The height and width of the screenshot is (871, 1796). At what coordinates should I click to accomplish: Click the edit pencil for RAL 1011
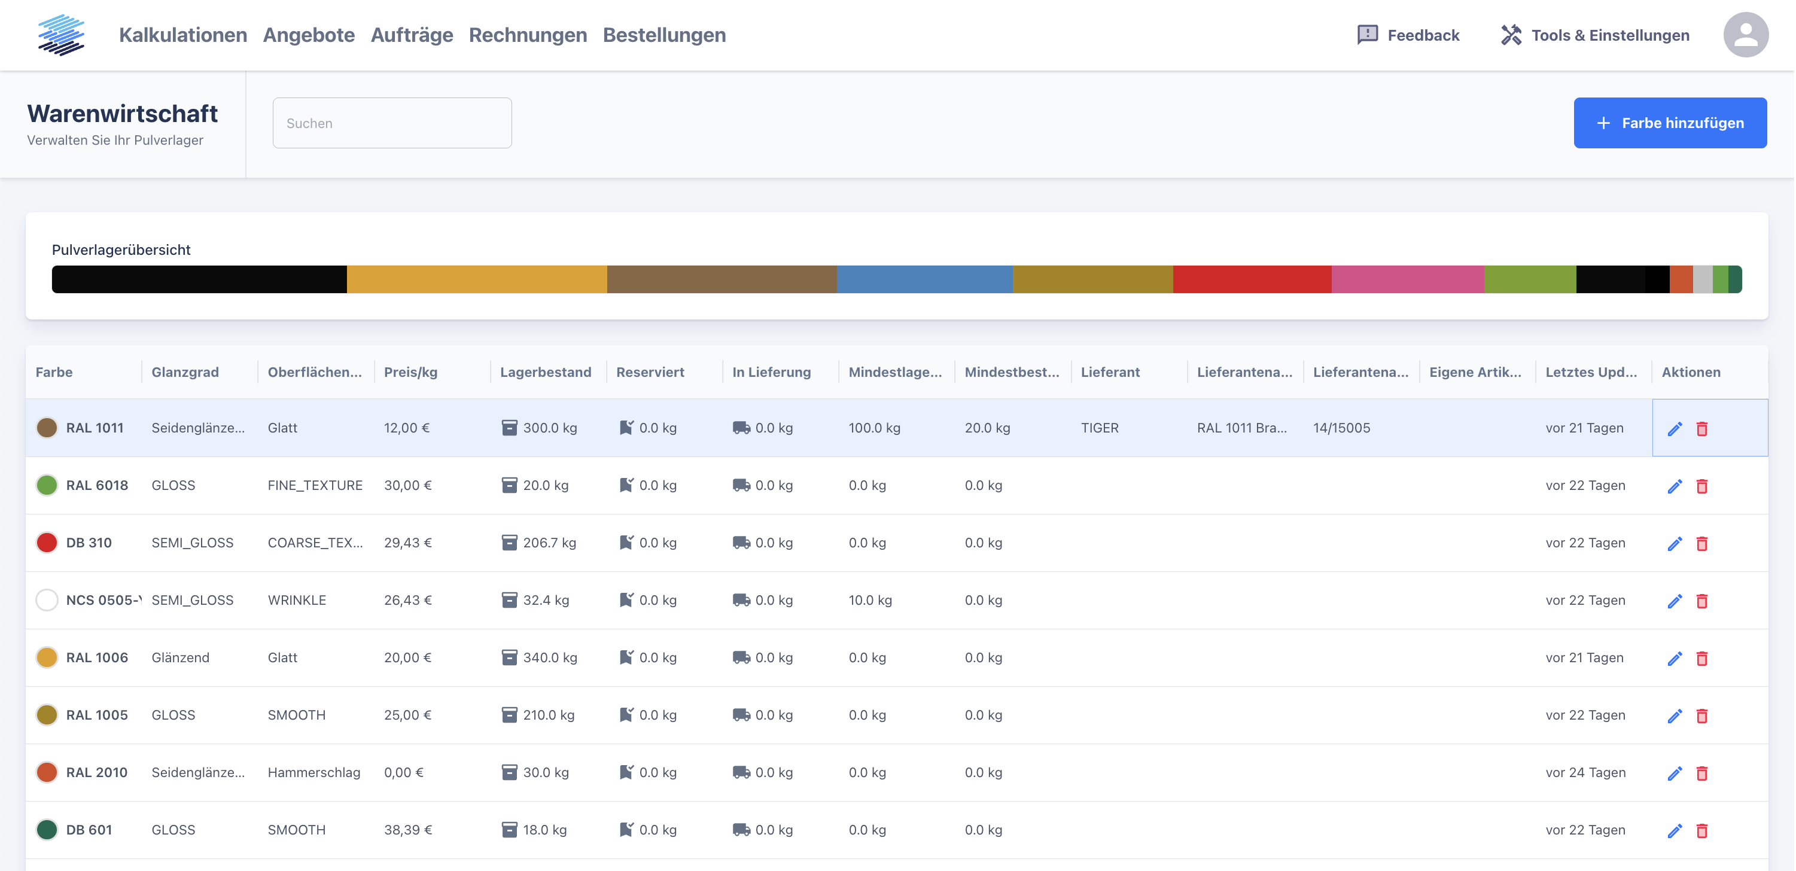tap(1675, 429)
